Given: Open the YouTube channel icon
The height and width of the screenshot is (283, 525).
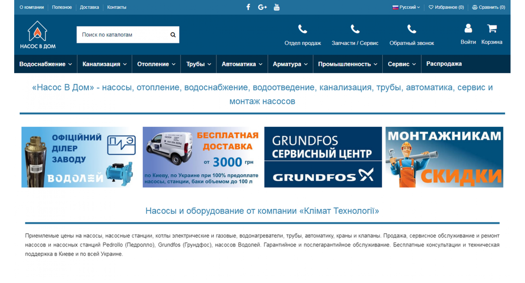Looking at the screenshot, I should coord(276,7).
